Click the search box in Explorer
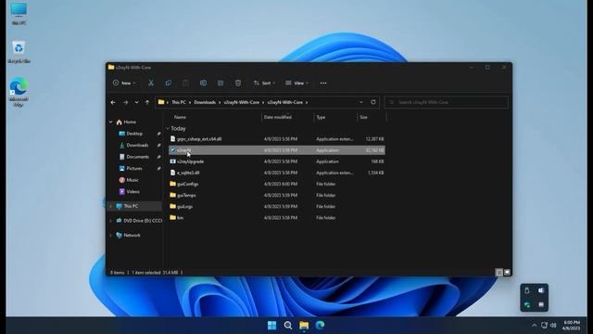 447,102
